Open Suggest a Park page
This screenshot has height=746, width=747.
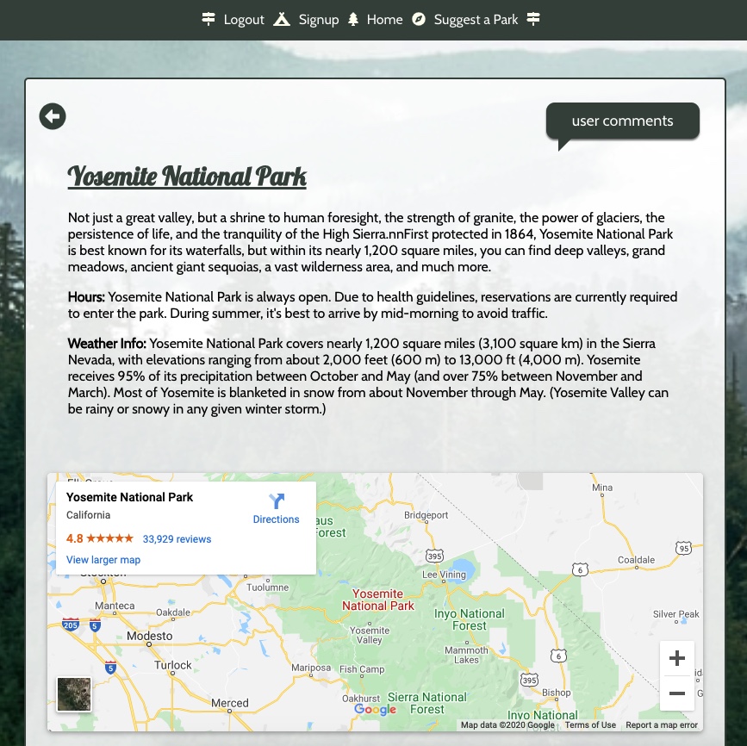point(476,20)
